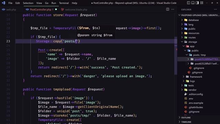
Task: Open the Edit menu
Action: 18,3
